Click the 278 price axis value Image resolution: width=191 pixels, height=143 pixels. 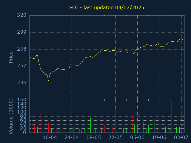click(22, 49)
